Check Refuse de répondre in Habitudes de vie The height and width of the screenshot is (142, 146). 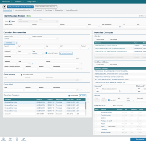(111, 106)
